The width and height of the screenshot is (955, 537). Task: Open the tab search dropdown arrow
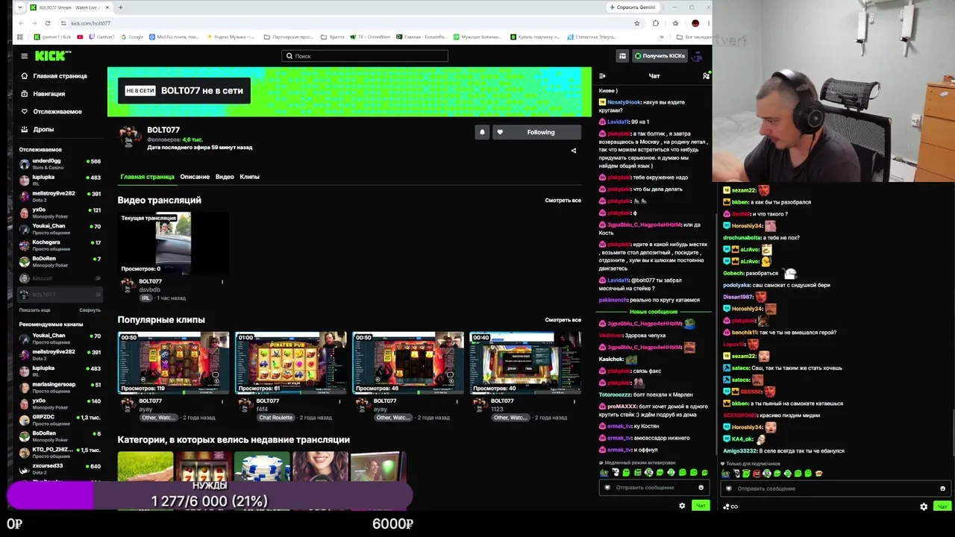[19, 7]
